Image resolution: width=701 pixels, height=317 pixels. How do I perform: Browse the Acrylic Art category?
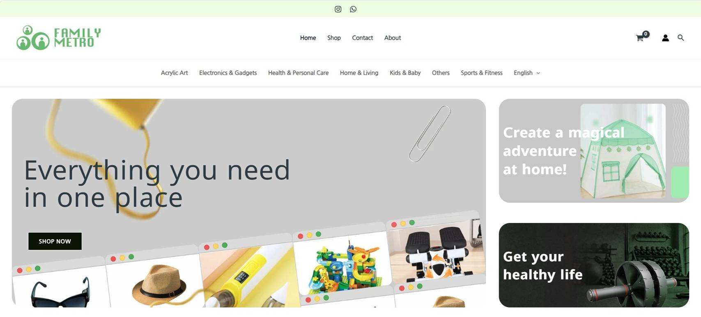(x=174, y=73)
